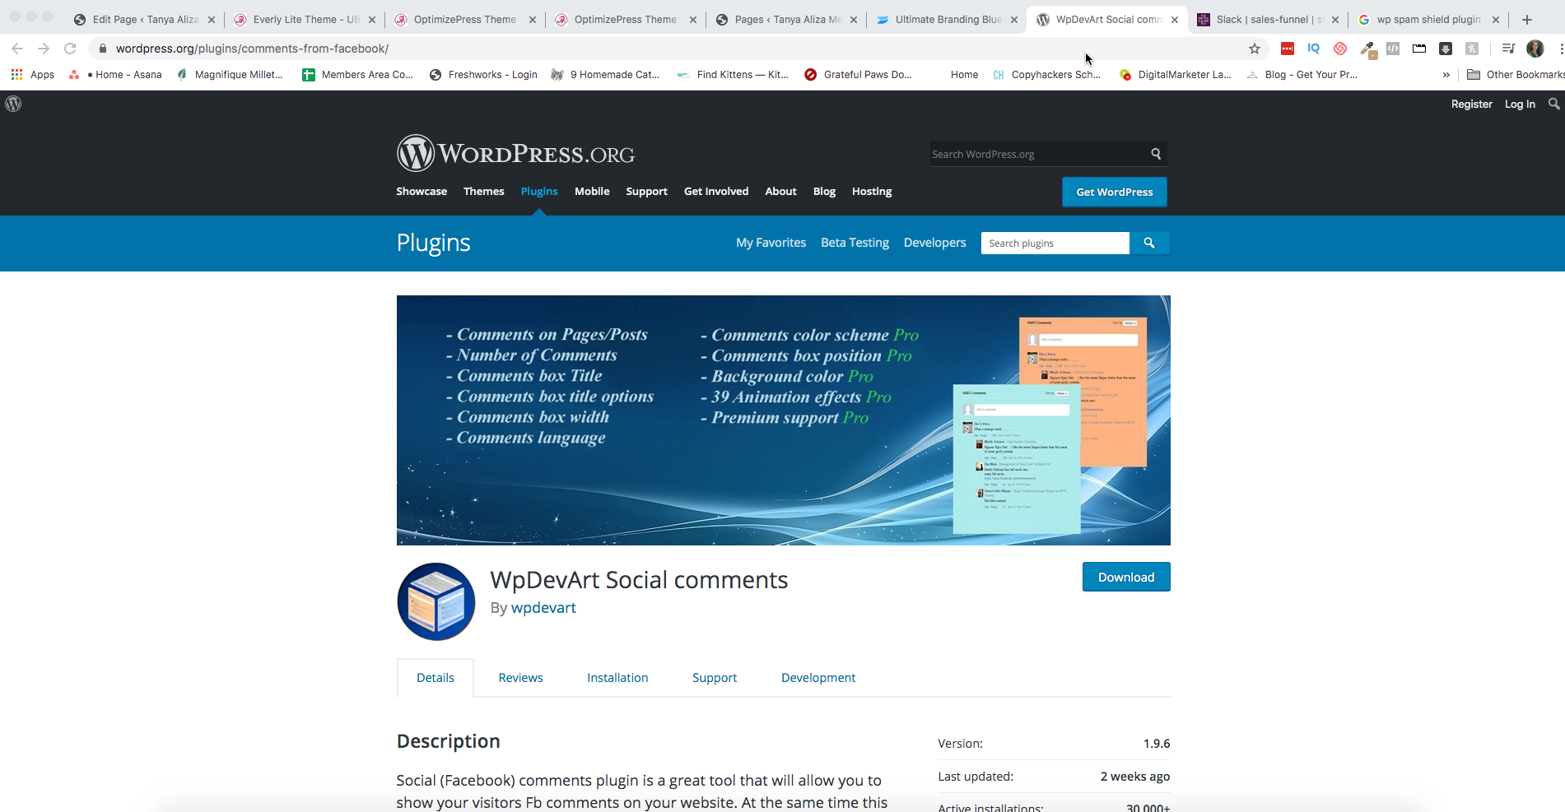Open My Favorites link
Image resolution: width=1565 pixels, height=812 pixels.
[x=771, y=243]
